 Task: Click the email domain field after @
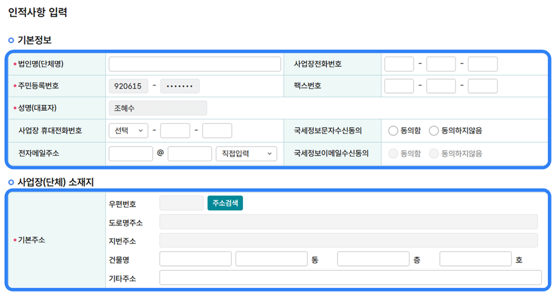pyautogui.click(x=190, y=153)
